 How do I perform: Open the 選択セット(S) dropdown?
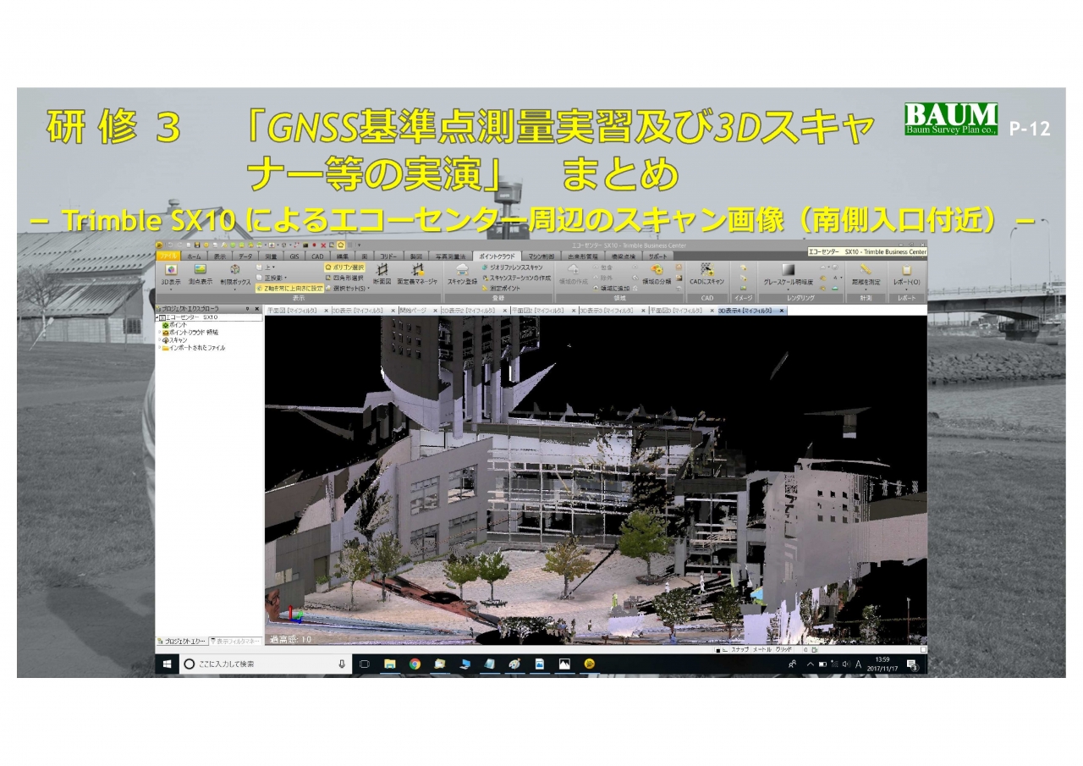pos(347,288)
